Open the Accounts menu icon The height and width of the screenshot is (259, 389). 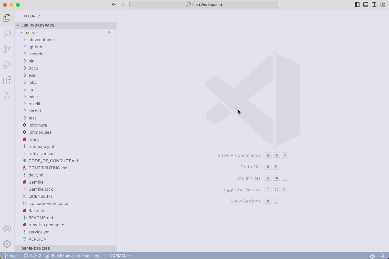click(x=7, y=229)
